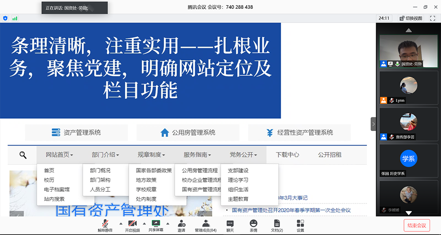This screenshot has width=441, height=235.
Task: Open the Chat (聊天) panel
Action: pos(230,225)
